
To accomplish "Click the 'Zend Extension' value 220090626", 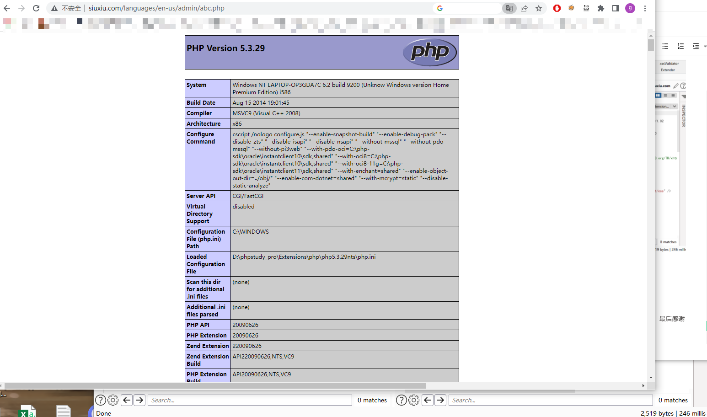I will [x=247, y=346].
